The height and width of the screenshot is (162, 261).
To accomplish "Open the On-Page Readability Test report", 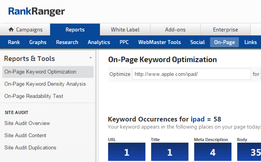I will (x=34, y=96).
